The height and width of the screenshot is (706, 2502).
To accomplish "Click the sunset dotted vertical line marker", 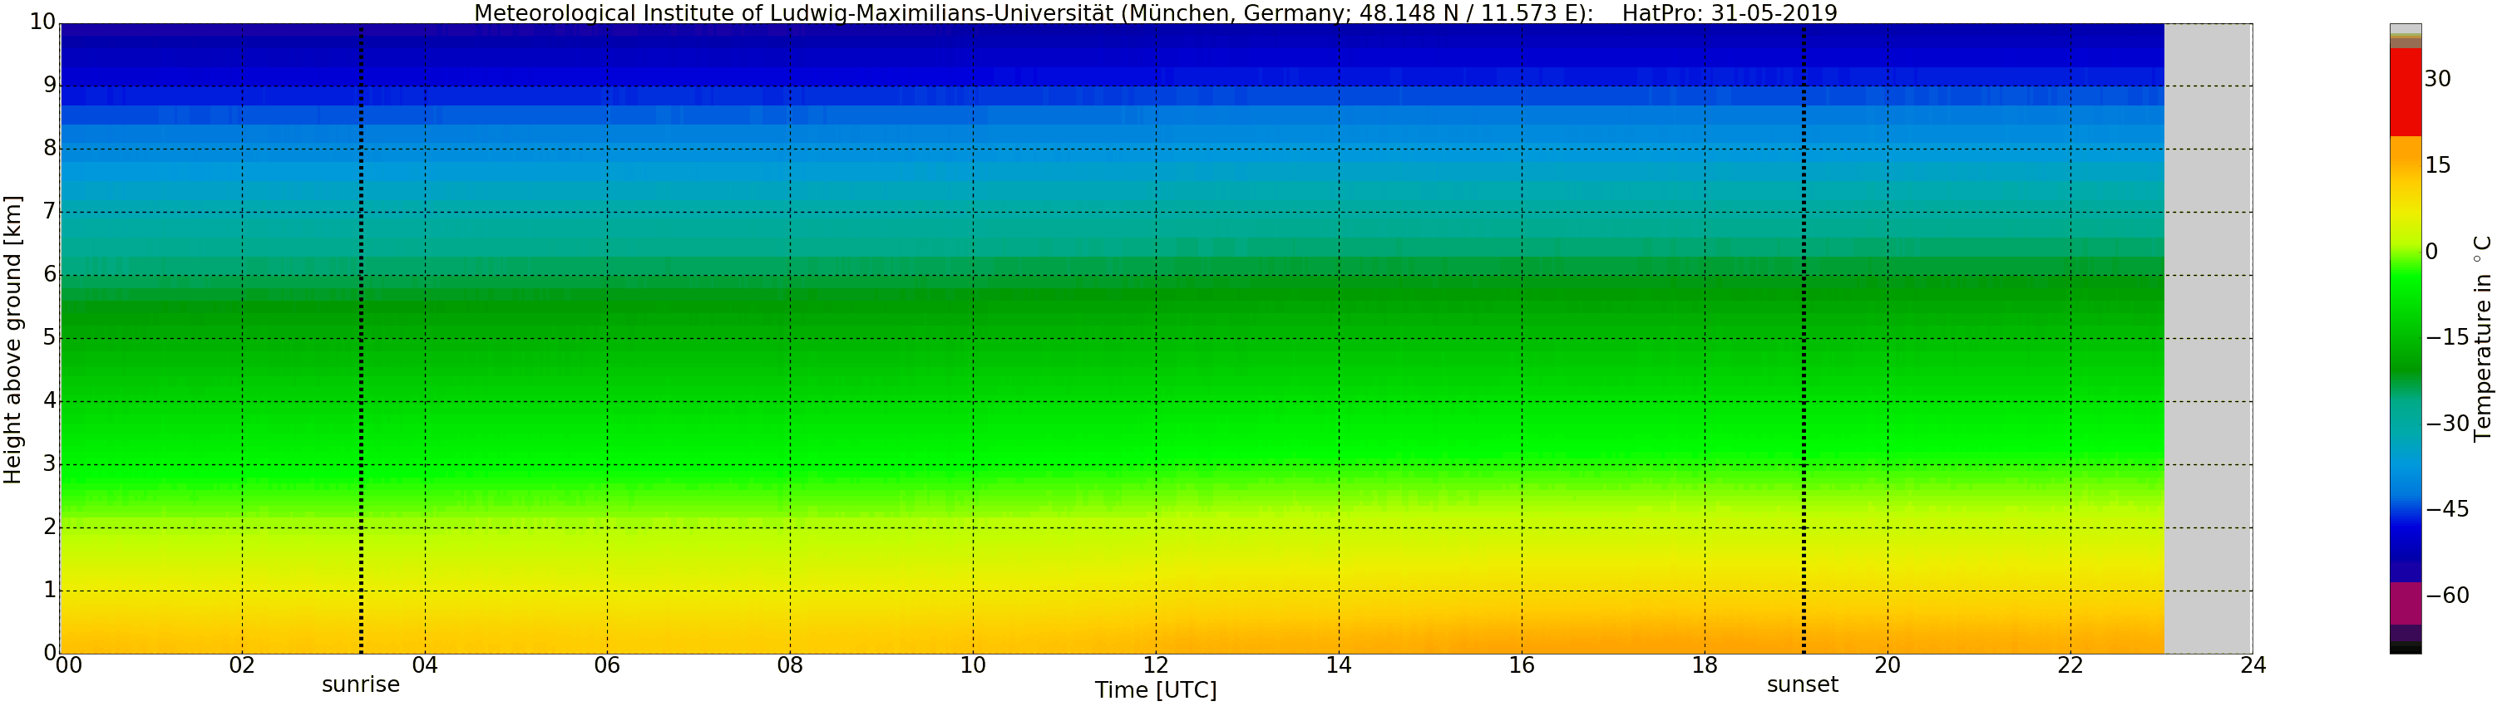I will (x=1804, y=340).
